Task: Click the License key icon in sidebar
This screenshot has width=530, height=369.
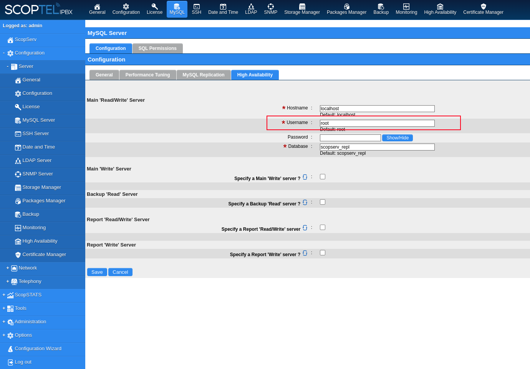Action: click(18, 107)
